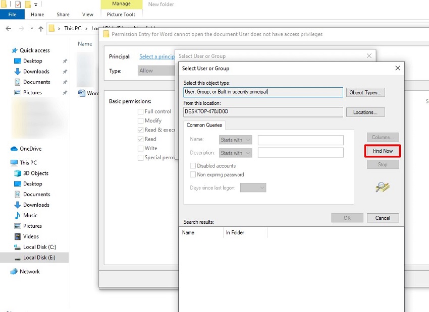
Task: Open the Network icon in navigation pane
Action: (14, 272)
